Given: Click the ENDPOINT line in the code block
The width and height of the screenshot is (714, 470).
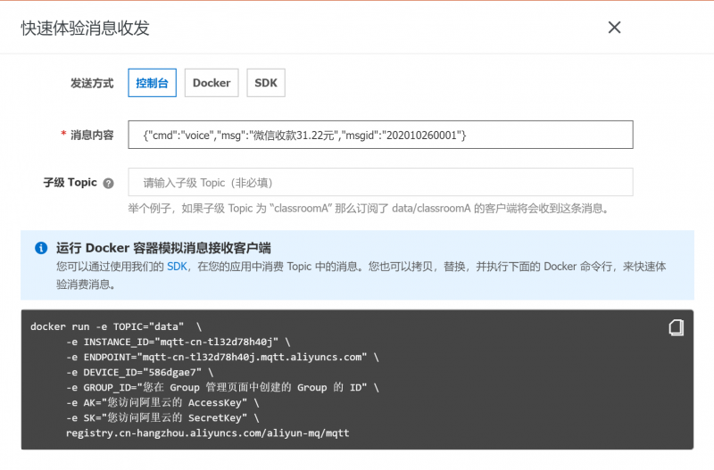Looking at the screenshot, I should [x=222, y=357].
